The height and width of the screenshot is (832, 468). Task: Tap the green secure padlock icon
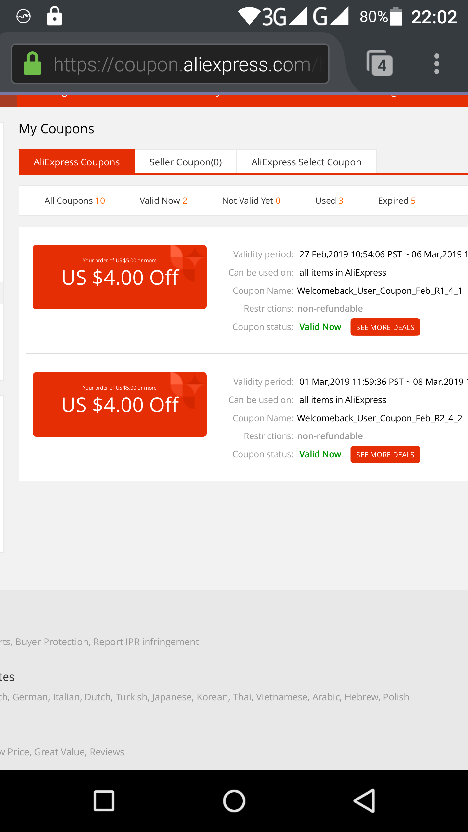tap(32, 63)
